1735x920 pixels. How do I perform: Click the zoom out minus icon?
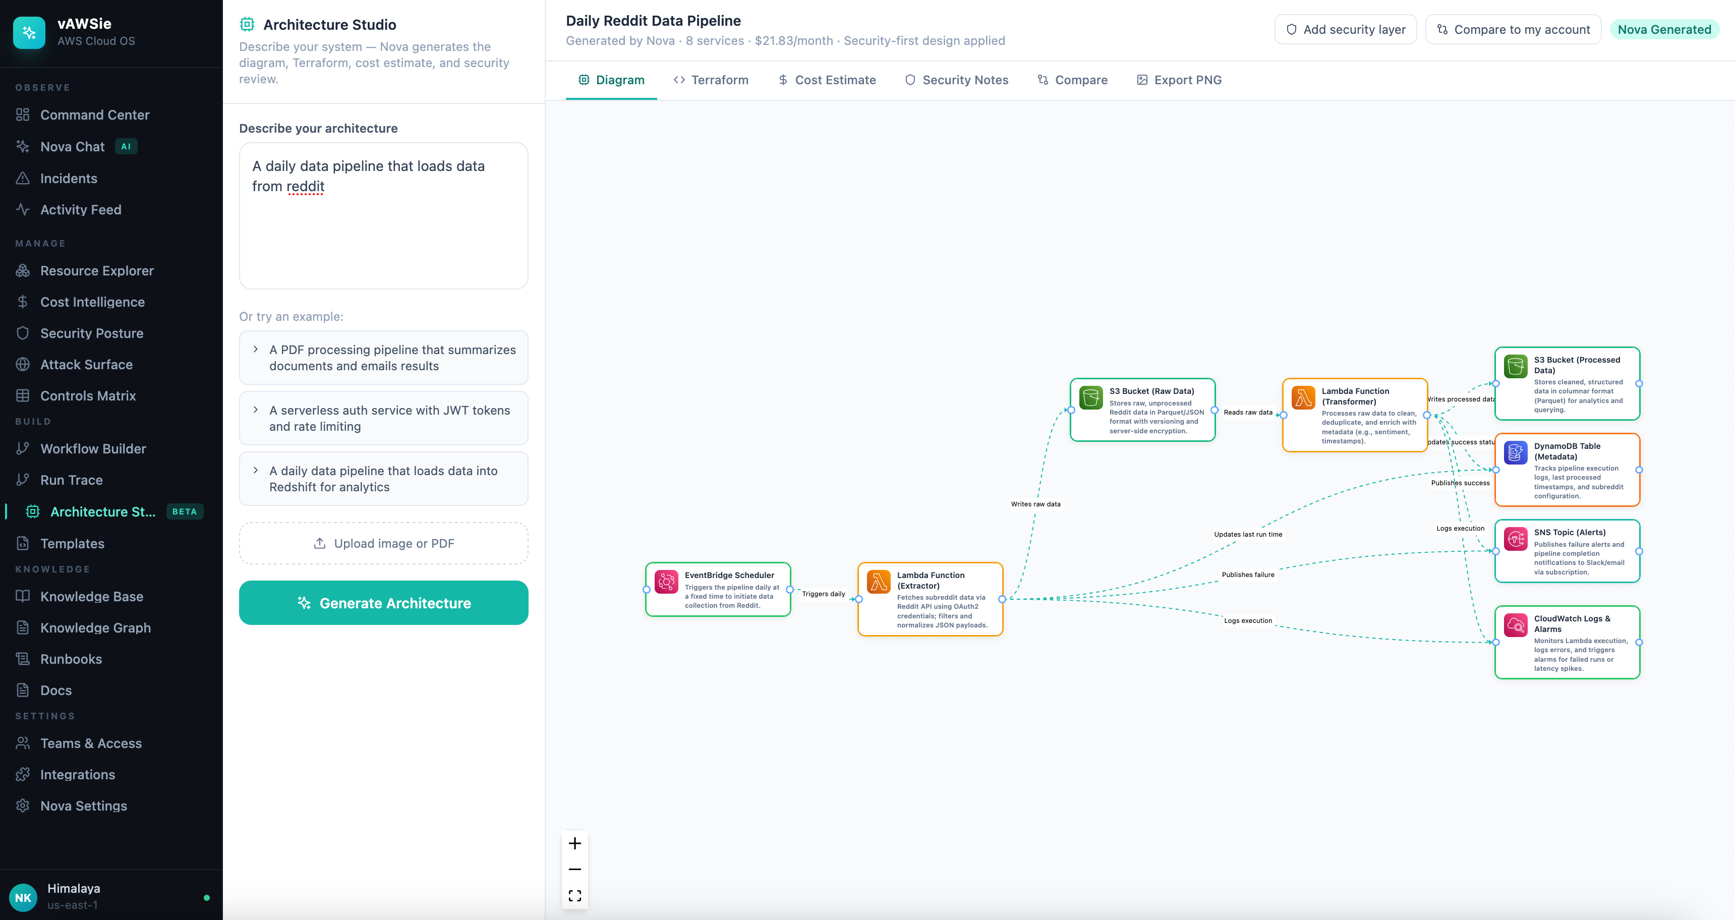(574, 870)
